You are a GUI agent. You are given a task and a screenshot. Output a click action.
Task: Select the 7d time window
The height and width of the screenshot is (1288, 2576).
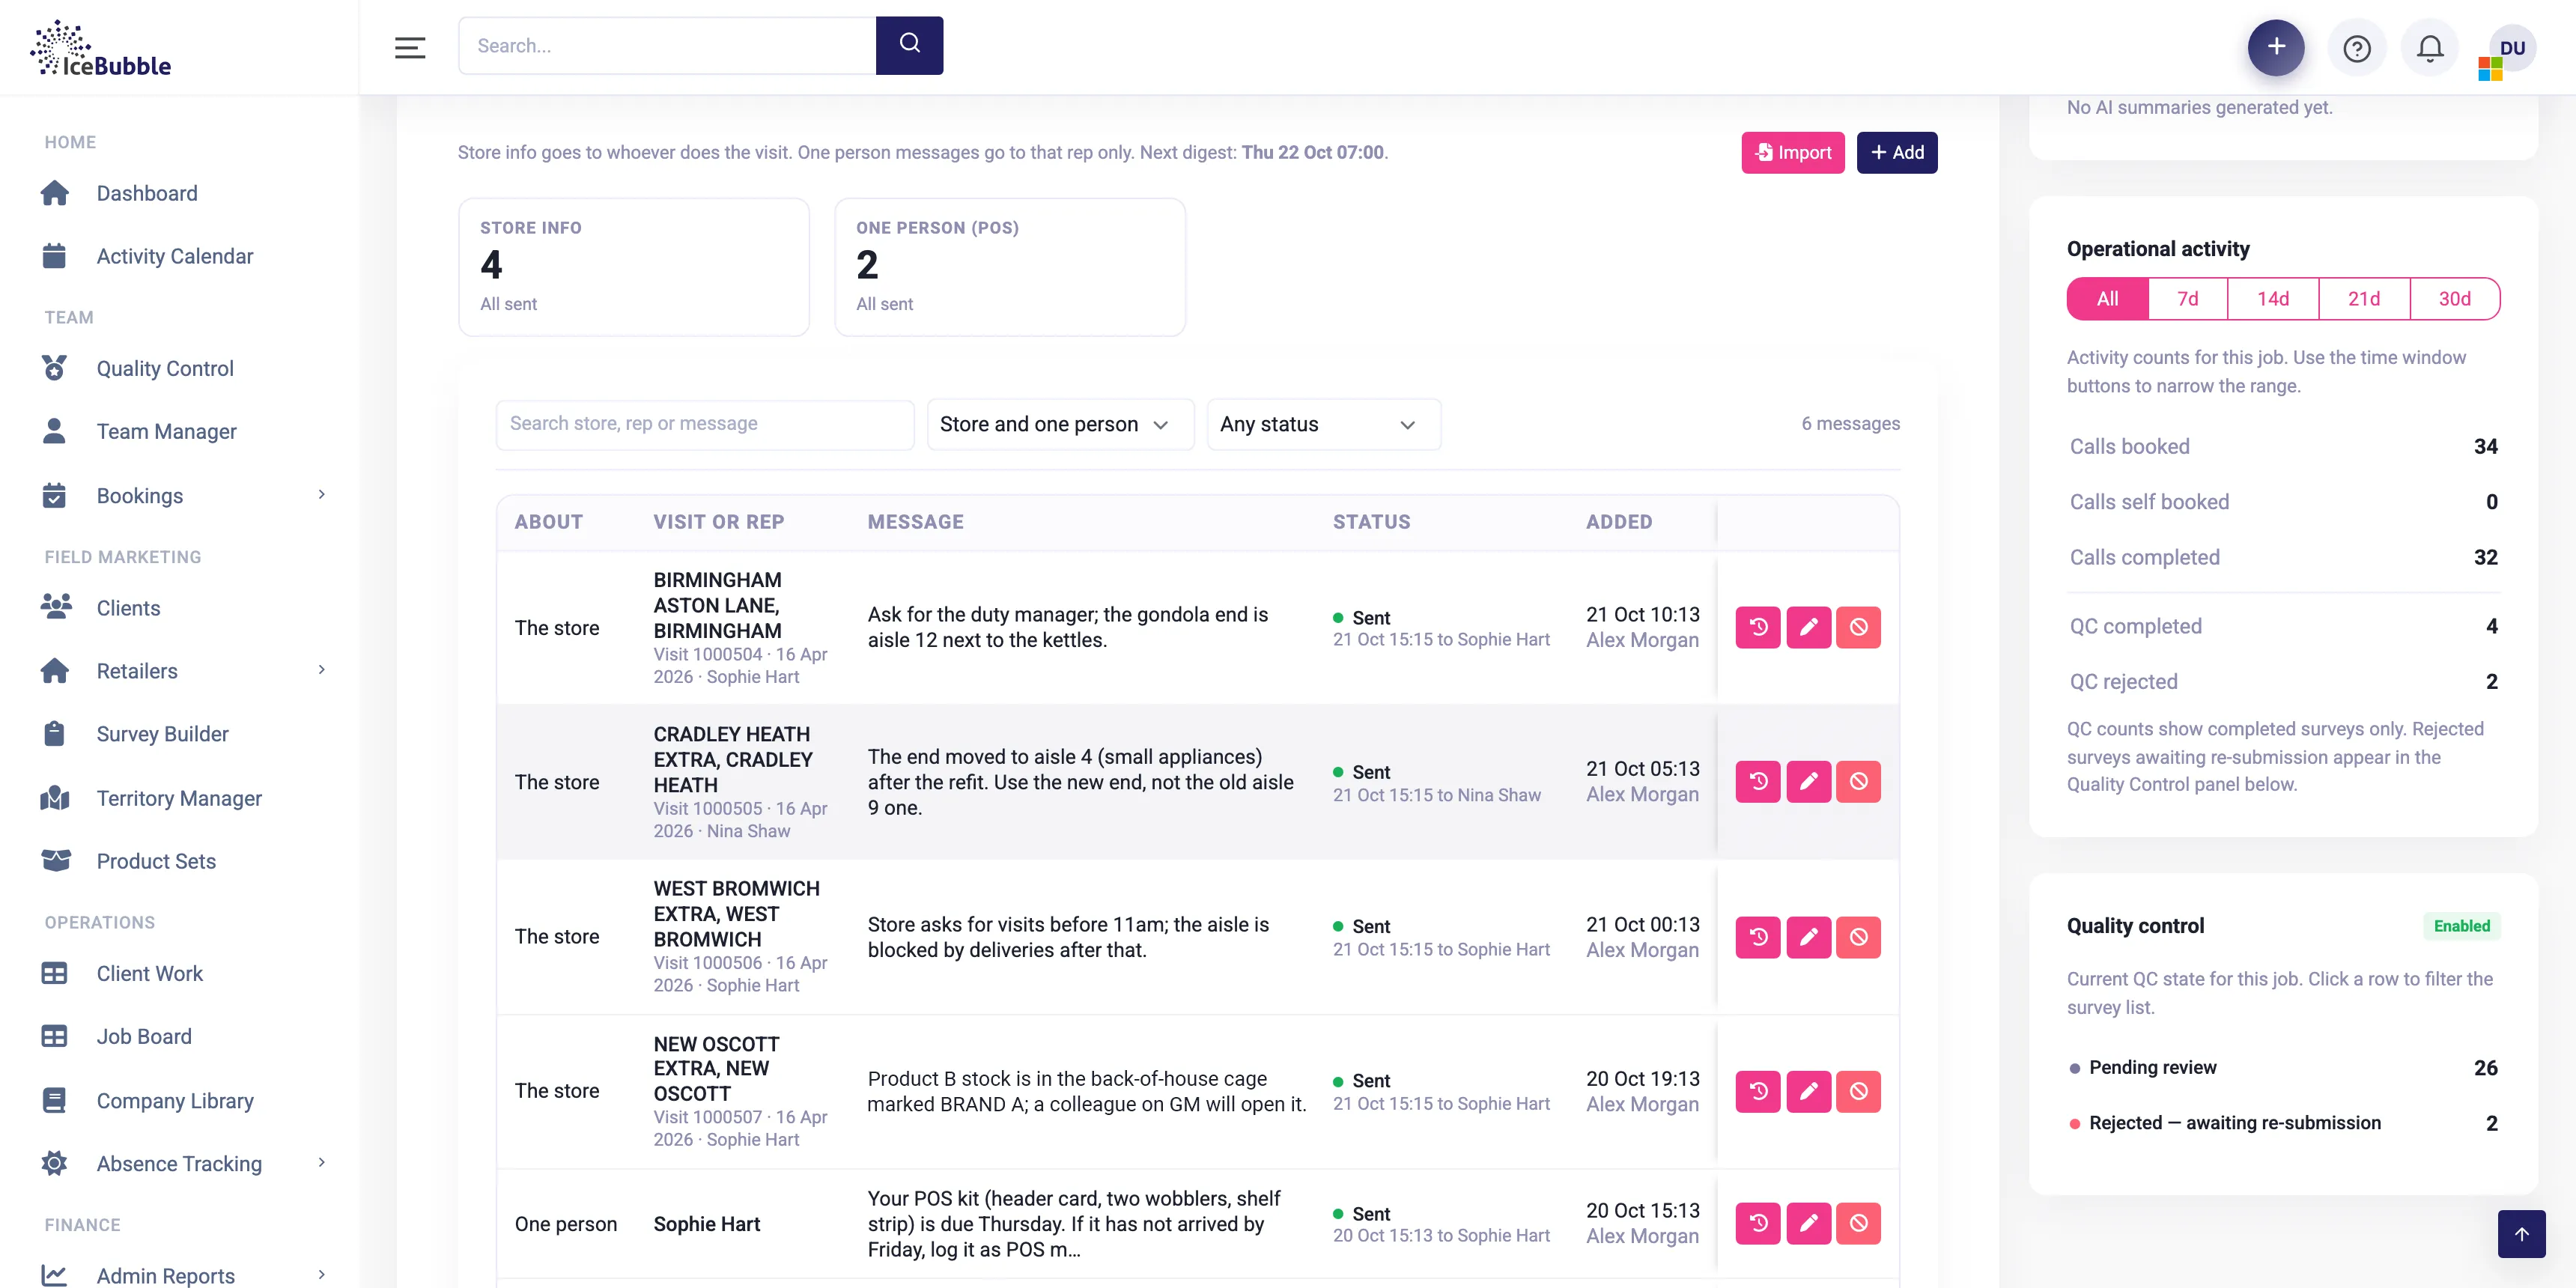point(2188,299)
